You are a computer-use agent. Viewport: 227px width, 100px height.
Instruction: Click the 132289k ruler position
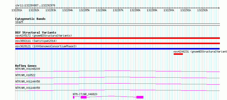(152, 10)
